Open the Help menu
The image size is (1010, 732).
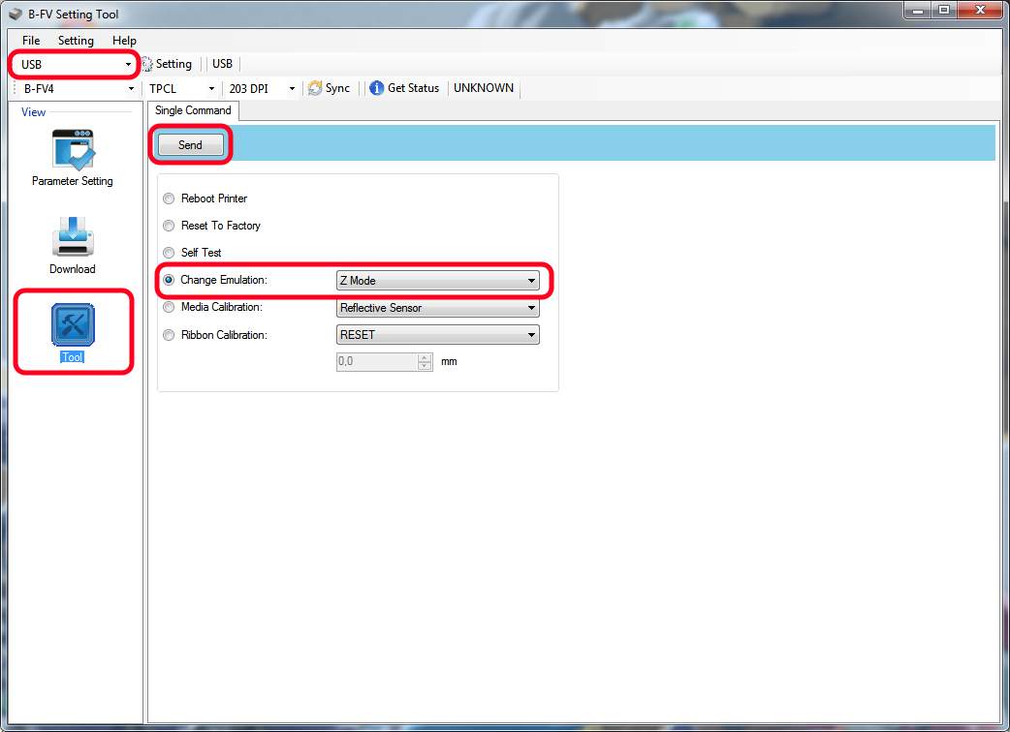(x=124, y=40)
